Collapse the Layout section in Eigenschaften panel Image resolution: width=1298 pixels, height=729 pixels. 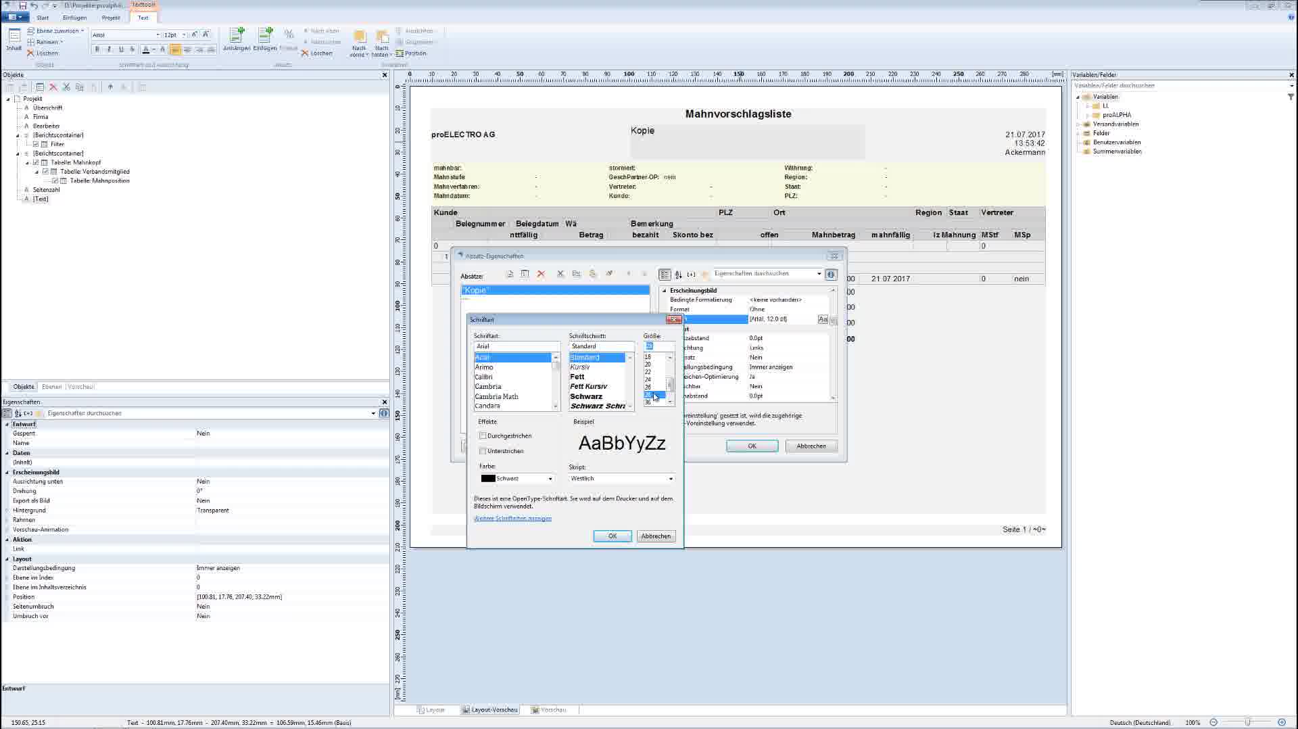pyautogui.click(x=7, y=559)
